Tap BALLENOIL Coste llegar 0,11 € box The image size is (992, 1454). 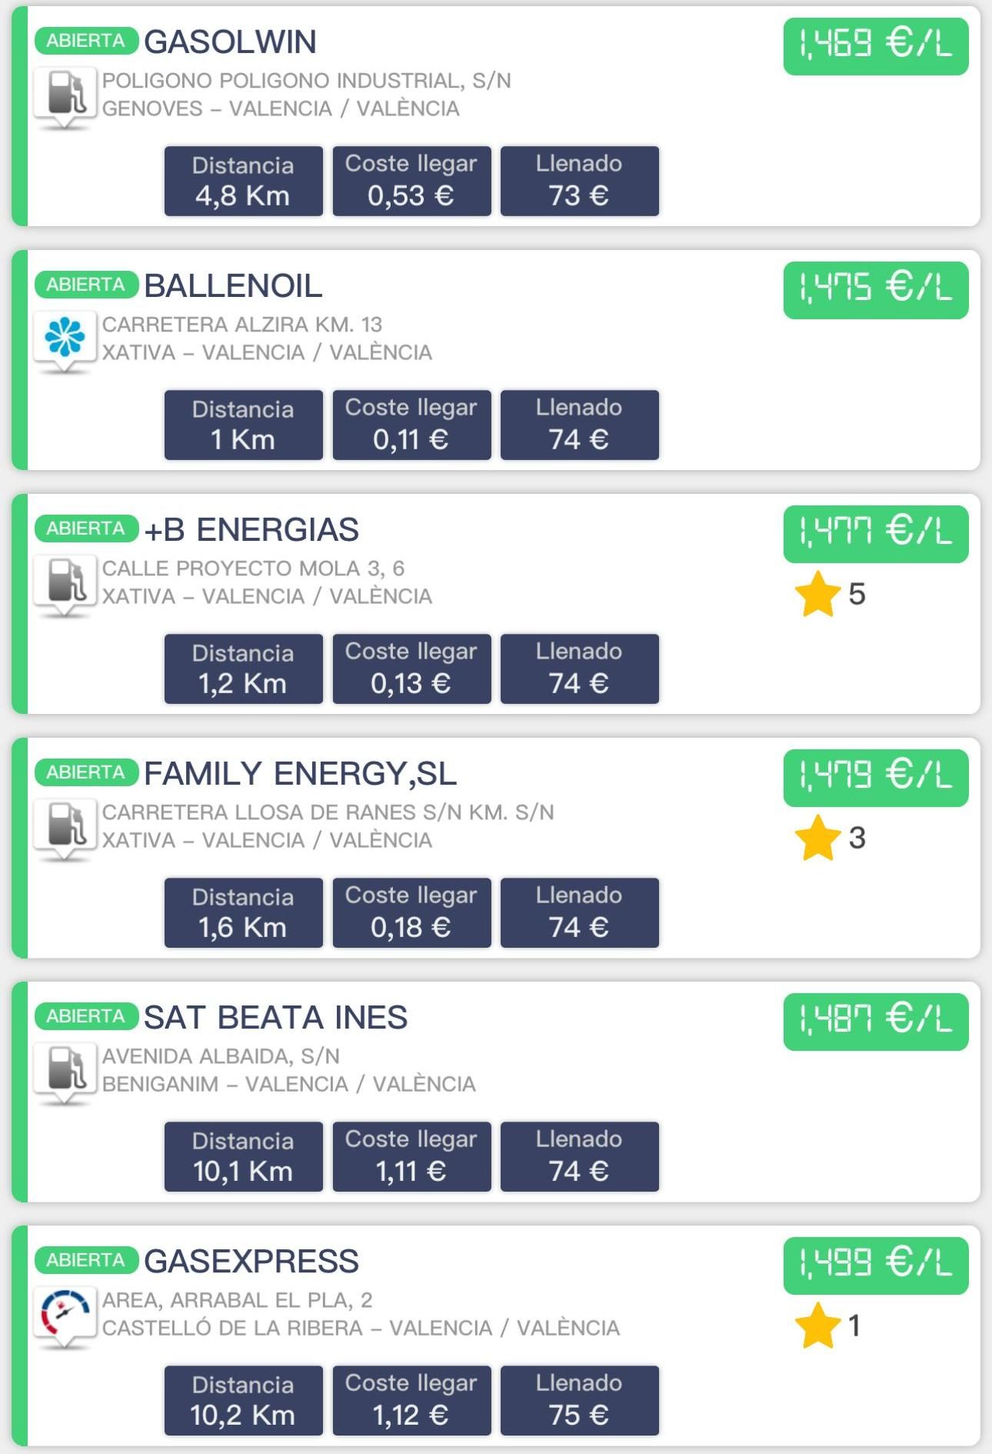pyautogui.click(x=411, y=425)
